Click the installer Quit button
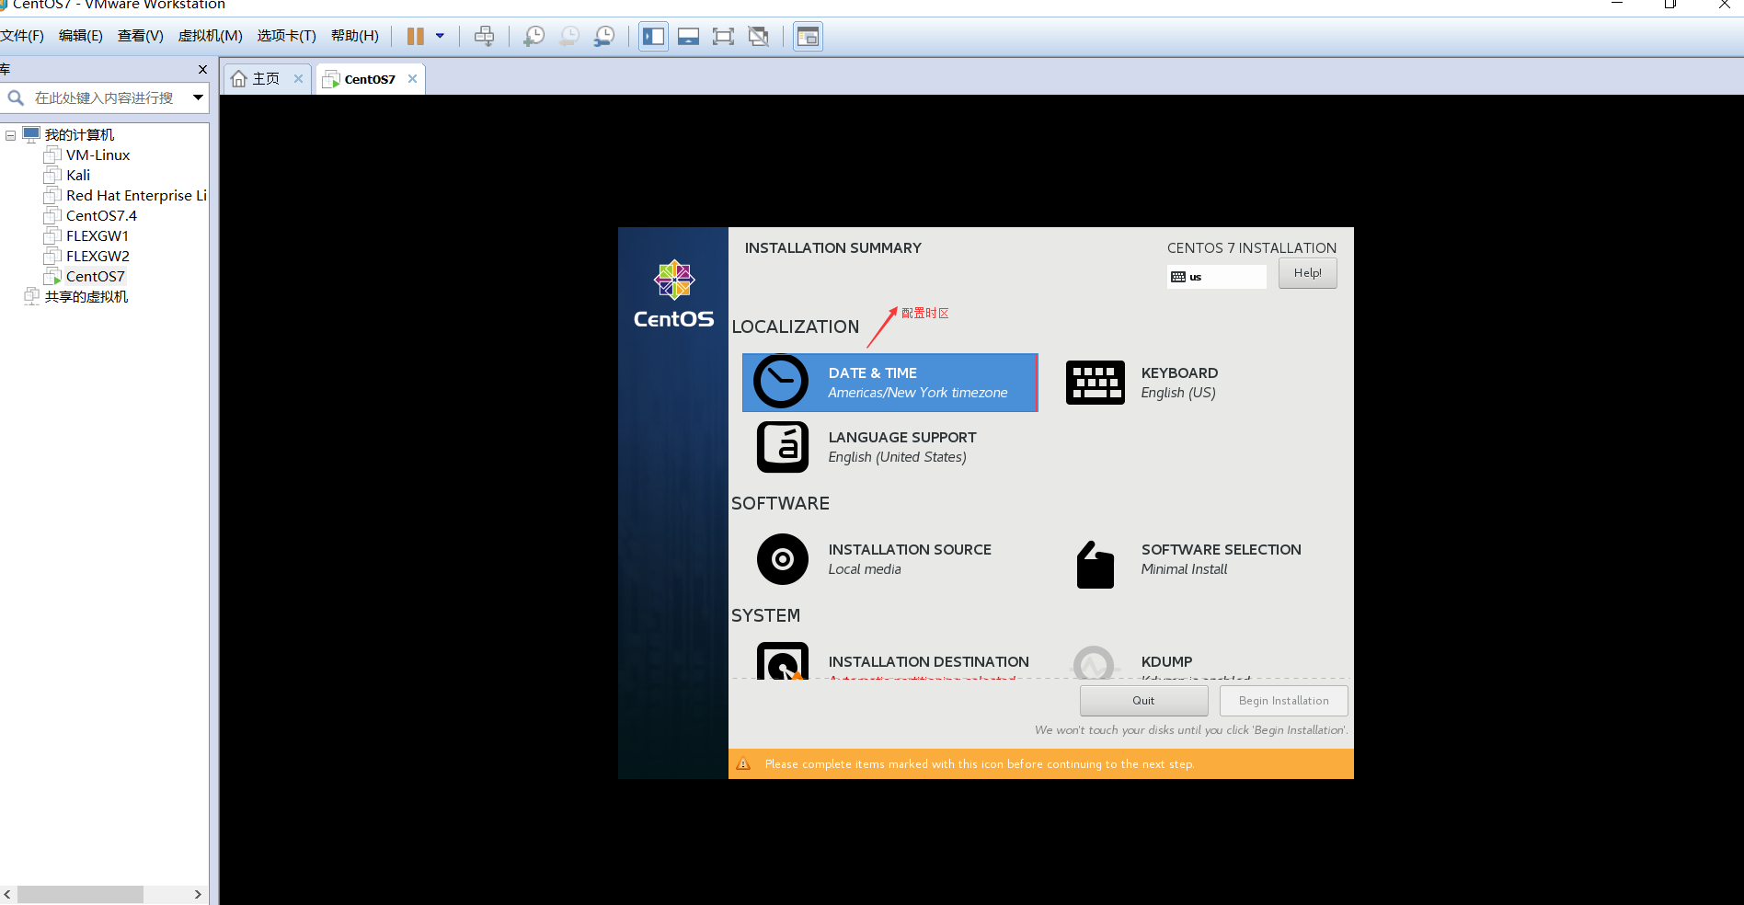The width and height of the screenshot is (1744, 905). 1143,701
